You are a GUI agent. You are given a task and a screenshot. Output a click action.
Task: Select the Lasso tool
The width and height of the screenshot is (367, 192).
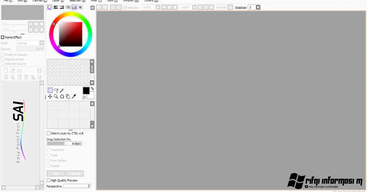pyautogui.click(x=56, y=90)
